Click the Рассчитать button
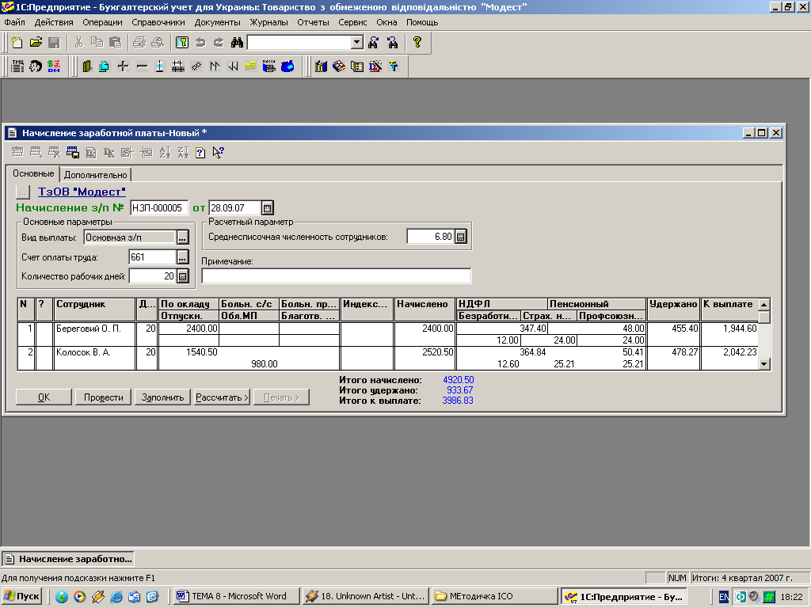 pos(223,397)
